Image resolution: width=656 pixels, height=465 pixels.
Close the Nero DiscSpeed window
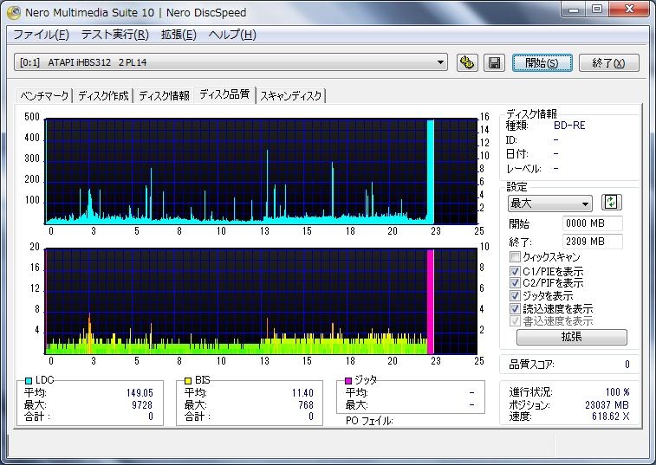point(629,10)
